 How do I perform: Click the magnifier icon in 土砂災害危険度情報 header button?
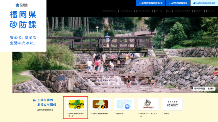[169, 3]
